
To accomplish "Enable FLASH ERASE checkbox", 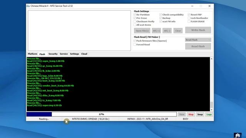I will tap(189, 21).
